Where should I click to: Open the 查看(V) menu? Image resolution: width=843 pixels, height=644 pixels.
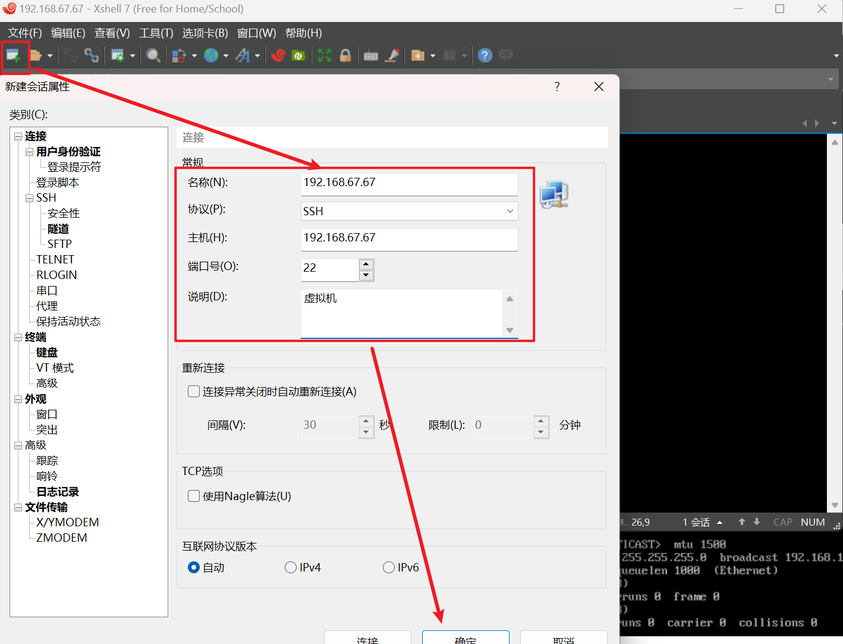(112, 33)
